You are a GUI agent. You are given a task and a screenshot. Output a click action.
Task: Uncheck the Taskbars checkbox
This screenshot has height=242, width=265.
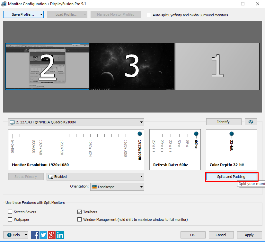pyautogui.click(x=80, y=212)
